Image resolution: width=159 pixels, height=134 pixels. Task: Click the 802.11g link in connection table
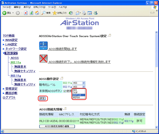(x=129, y=121)
